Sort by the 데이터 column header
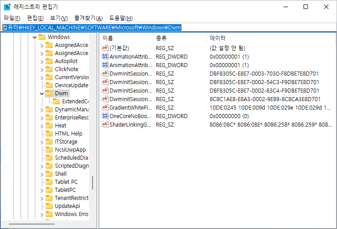Screen dimensions: 337x229 pyautogui.click(x=271, y=38)
